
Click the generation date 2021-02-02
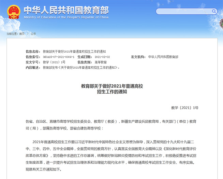[102, 57]
